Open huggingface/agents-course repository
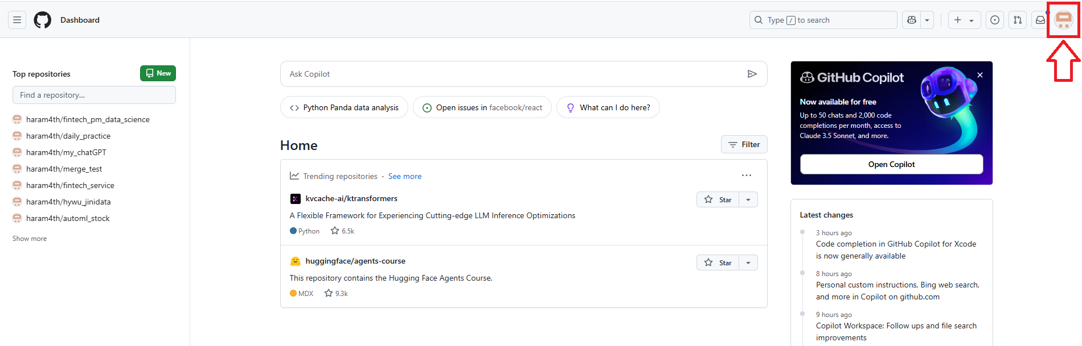This screenshot has height=346, width=1082. (x=355, y=261)
